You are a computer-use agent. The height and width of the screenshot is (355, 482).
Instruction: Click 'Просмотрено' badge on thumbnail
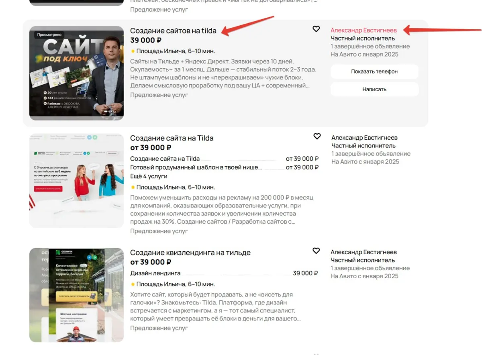click(49, 35)
